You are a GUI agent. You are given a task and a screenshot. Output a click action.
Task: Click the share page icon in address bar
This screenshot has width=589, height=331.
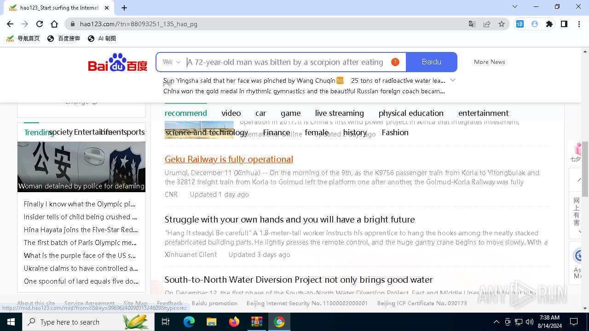(487, 24)
